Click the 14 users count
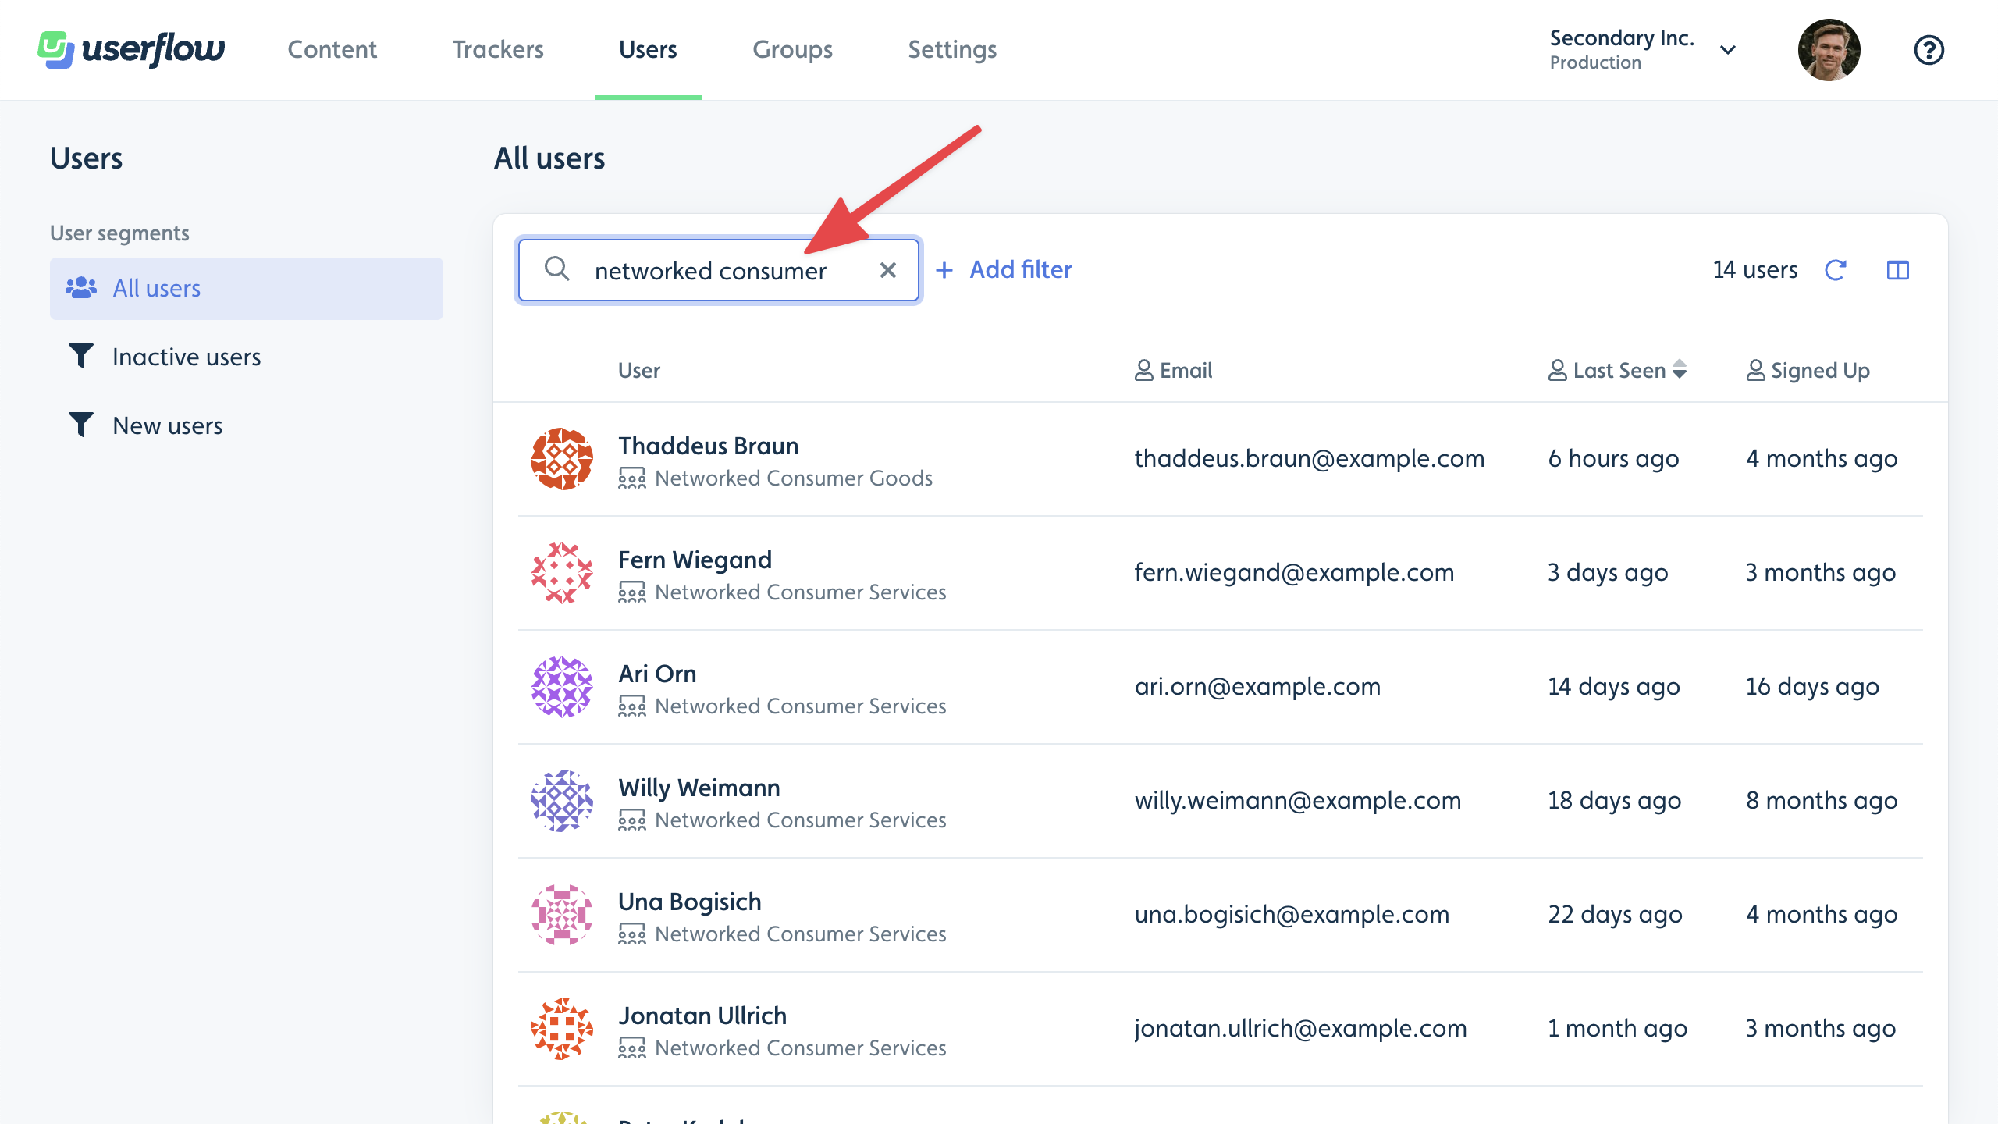The height and width of the screenshot is (1124, 1998). point(1755,270)
